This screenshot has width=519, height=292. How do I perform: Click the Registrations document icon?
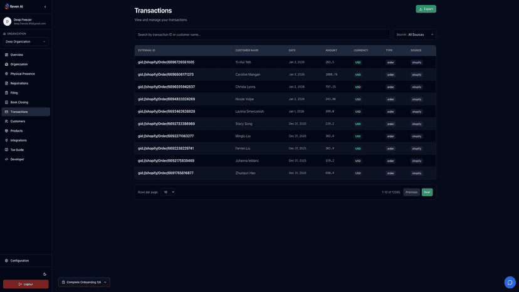tap(6, 83)
